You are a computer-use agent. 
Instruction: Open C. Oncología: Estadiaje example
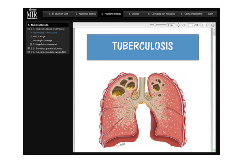point(41,40)
